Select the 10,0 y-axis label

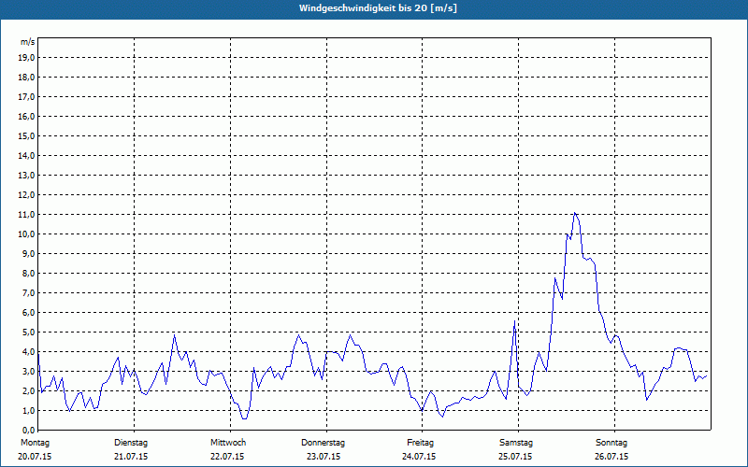26,234
